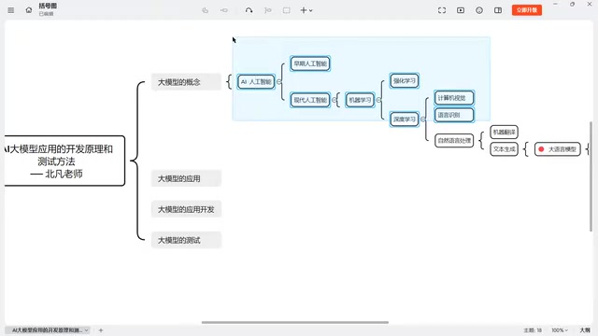The height and width of the screenshot is (336, 598).
Task: Click the add subtopic toolbar icon
Action: pos(224,10)
